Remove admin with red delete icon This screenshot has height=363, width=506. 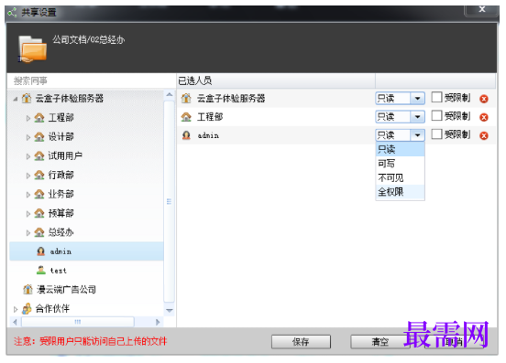coord(484,136)
